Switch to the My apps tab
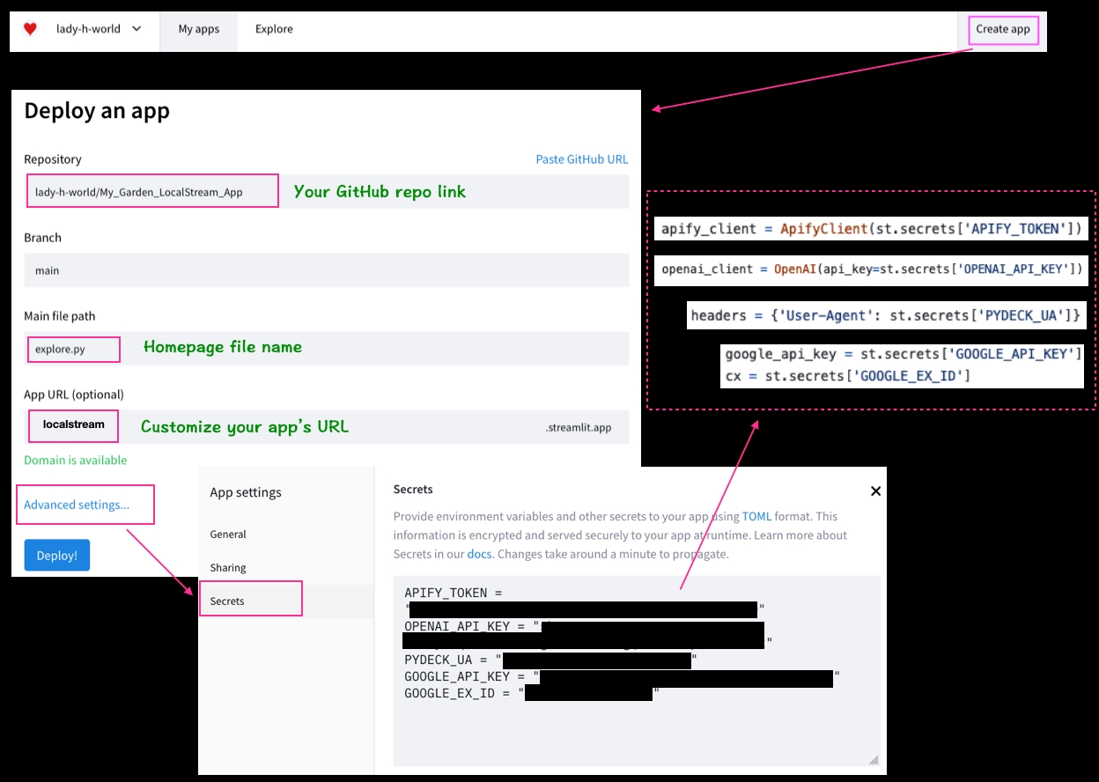 click(x=198, y=29)
